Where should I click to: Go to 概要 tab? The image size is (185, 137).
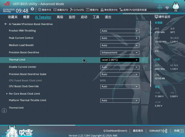pos(26,17)
